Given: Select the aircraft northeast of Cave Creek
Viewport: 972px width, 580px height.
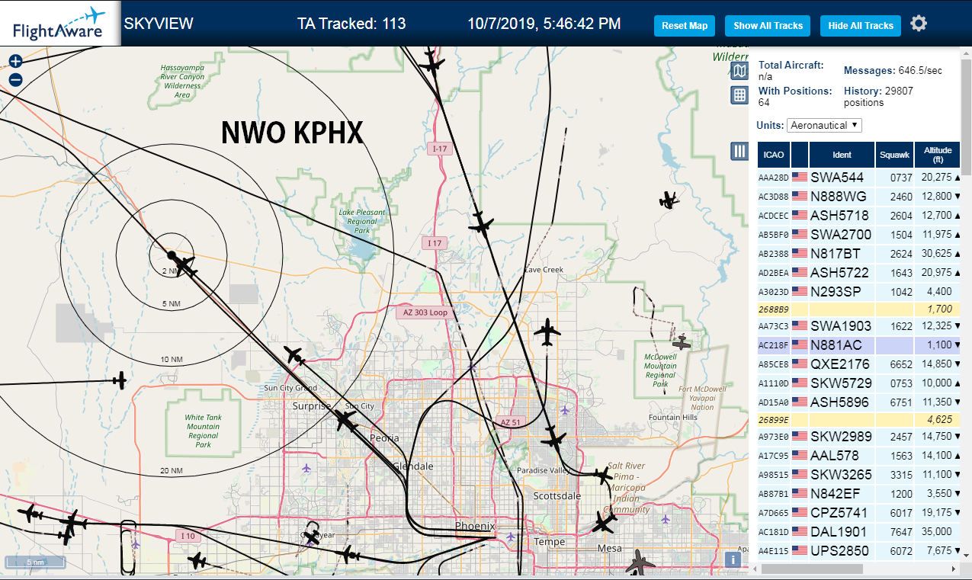Looking at the screenshot, I should click(669, 200).
